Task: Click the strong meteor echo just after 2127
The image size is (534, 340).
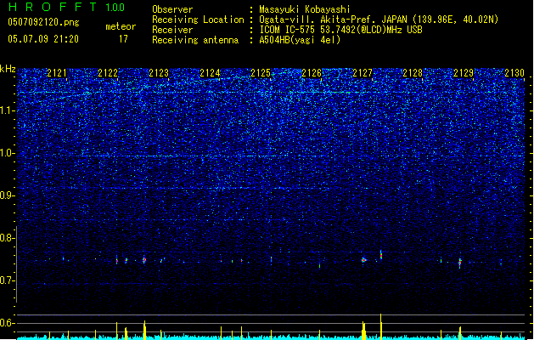Action: (x=380, y=255)
